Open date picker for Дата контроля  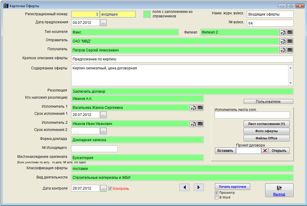(x=103, y=188)
